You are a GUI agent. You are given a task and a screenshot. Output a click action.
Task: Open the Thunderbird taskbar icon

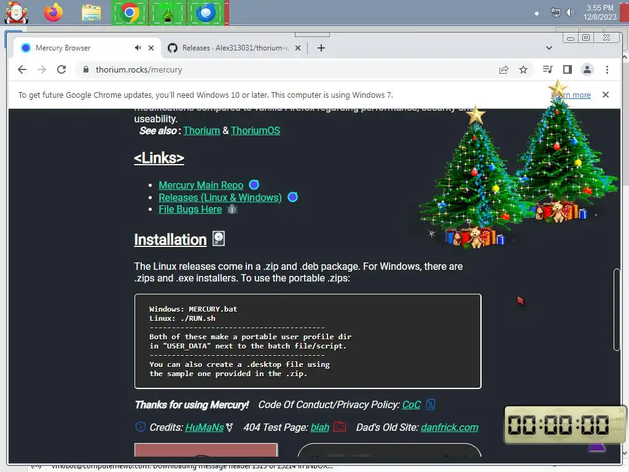[x=206, y=13]
